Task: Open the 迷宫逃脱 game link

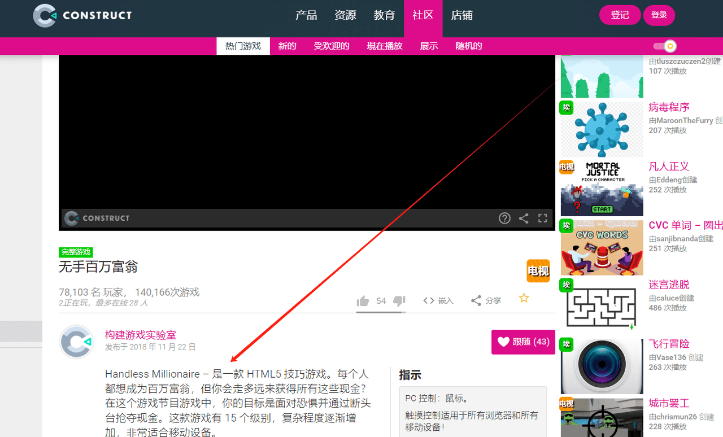Action: [x=669, y=285]
